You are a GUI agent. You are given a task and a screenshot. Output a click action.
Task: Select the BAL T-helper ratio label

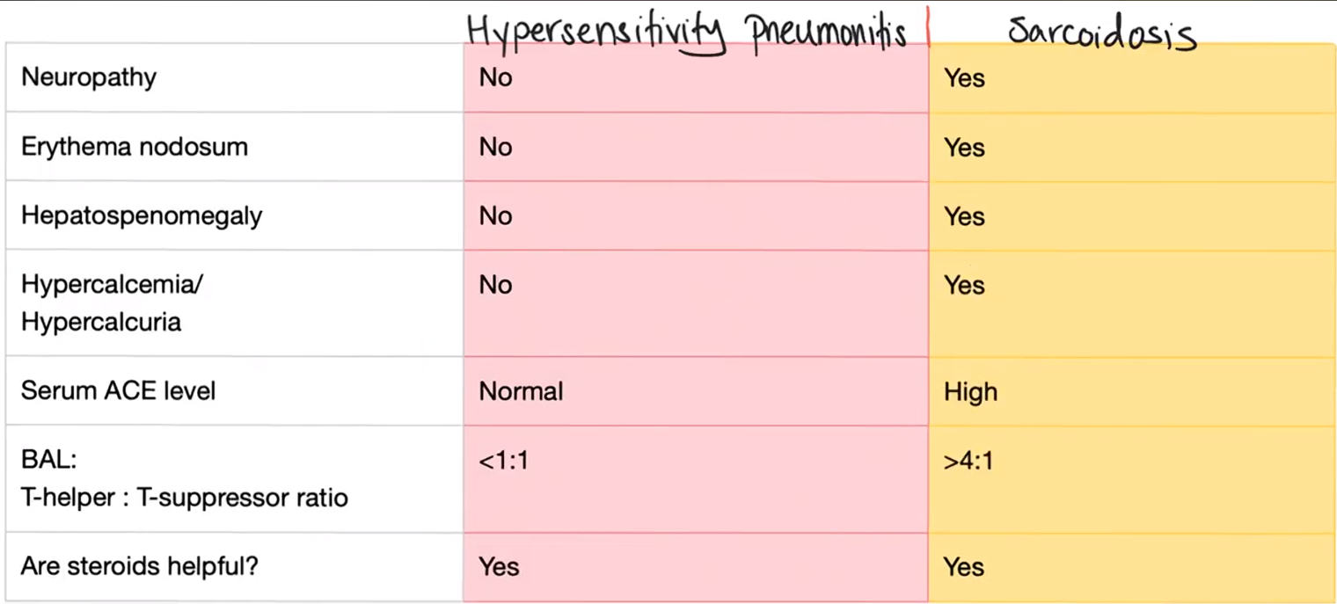(185, 479)
